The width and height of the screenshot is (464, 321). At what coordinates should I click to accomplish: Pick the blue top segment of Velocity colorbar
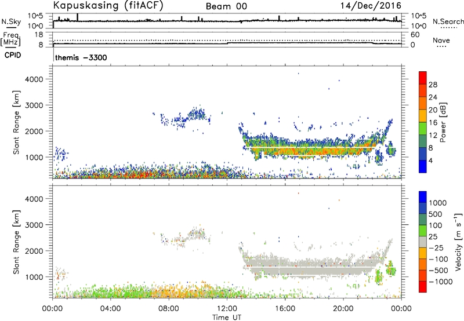click(423, 197)
